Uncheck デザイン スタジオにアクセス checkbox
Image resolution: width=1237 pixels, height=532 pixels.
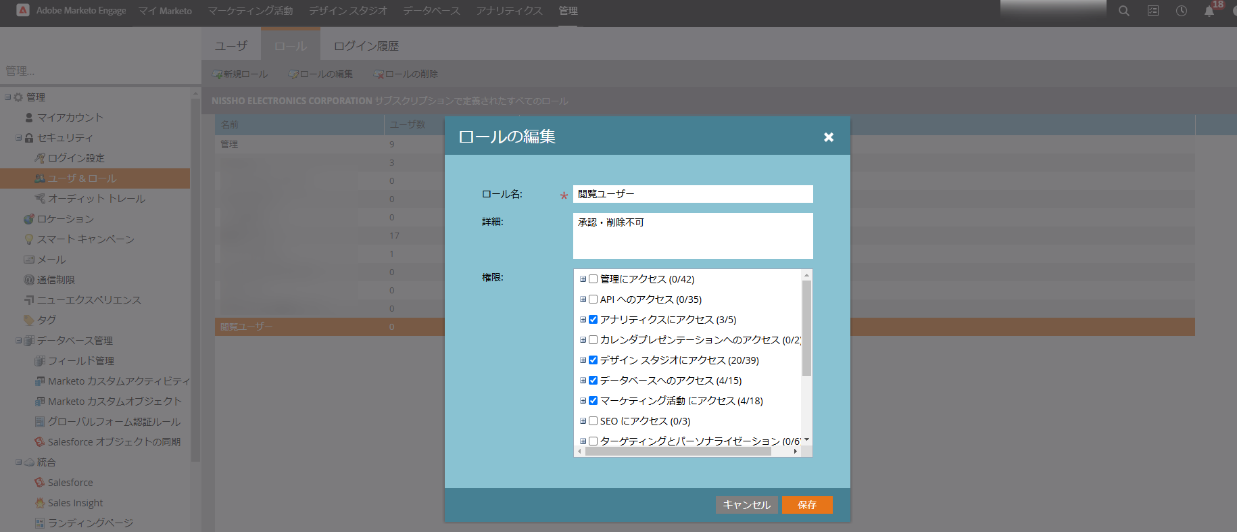coord(593,360)
